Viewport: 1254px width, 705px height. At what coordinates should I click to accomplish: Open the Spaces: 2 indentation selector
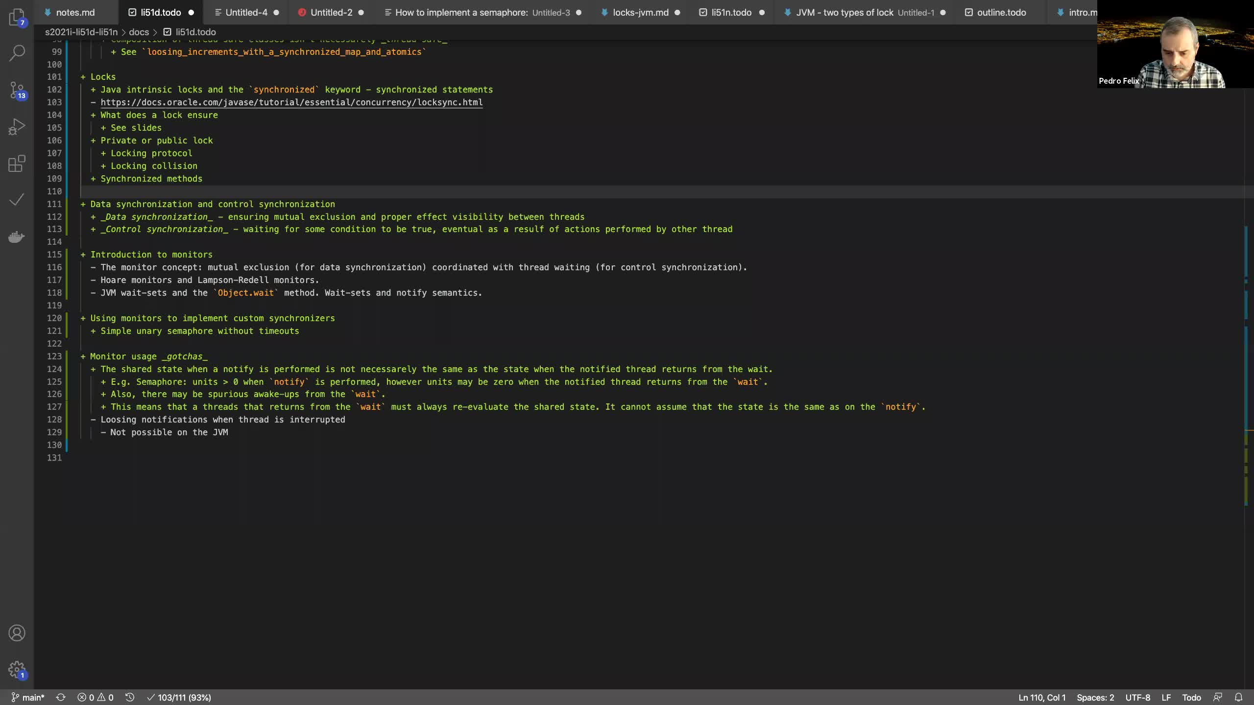tap(1095, 697)
